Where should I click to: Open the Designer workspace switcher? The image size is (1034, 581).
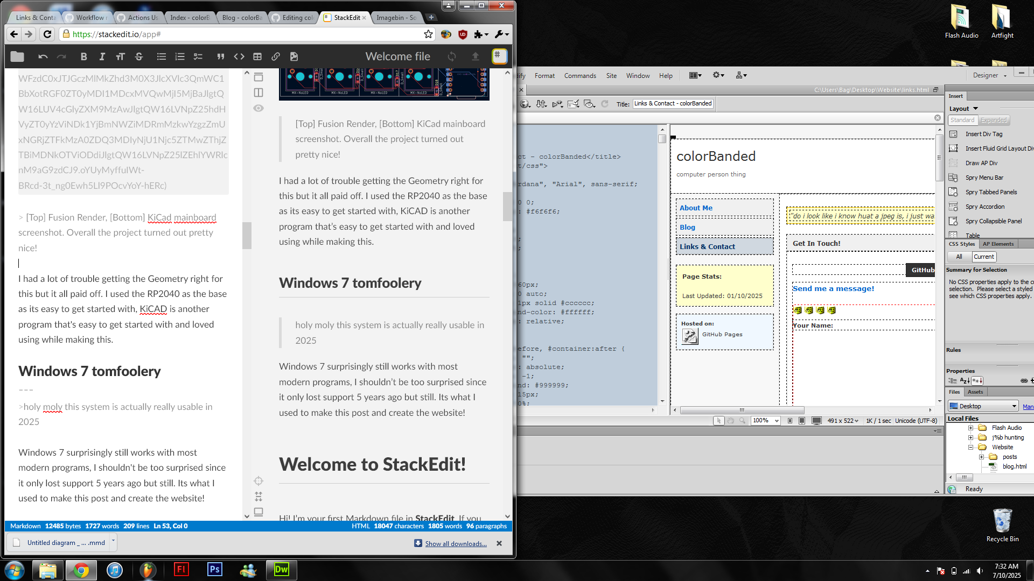pyautogui.click(x=989, y=75)
